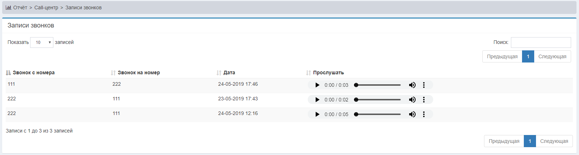Image resolution: width=579 pixels, height=155 pixels.
Task: Open more options for the second recording
Action: pyautogui.click(x=424, y=100)
